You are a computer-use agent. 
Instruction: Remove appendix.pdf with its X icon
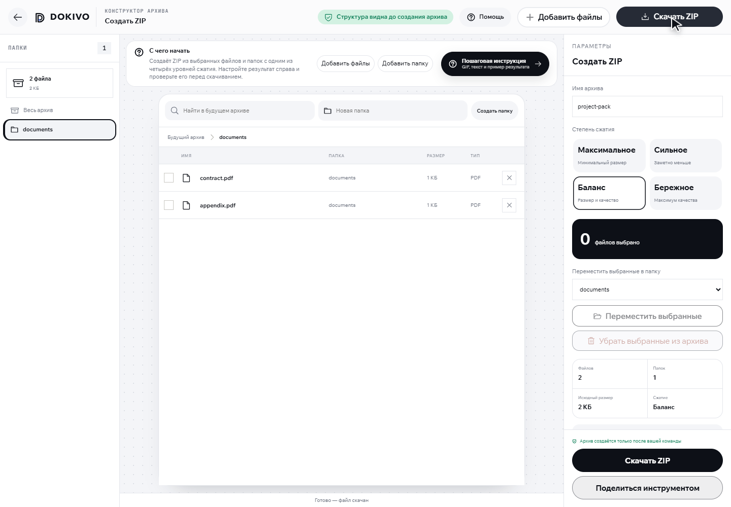click(x=509, y=205)
